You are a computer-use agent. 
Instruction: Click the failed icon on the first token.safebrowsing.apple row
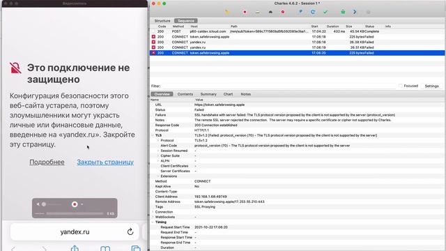coord(153,37)
